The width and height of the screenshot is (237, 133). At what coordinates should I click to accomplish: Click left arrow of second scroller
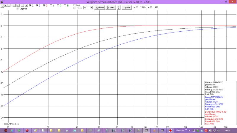click(x=18, y=5)
